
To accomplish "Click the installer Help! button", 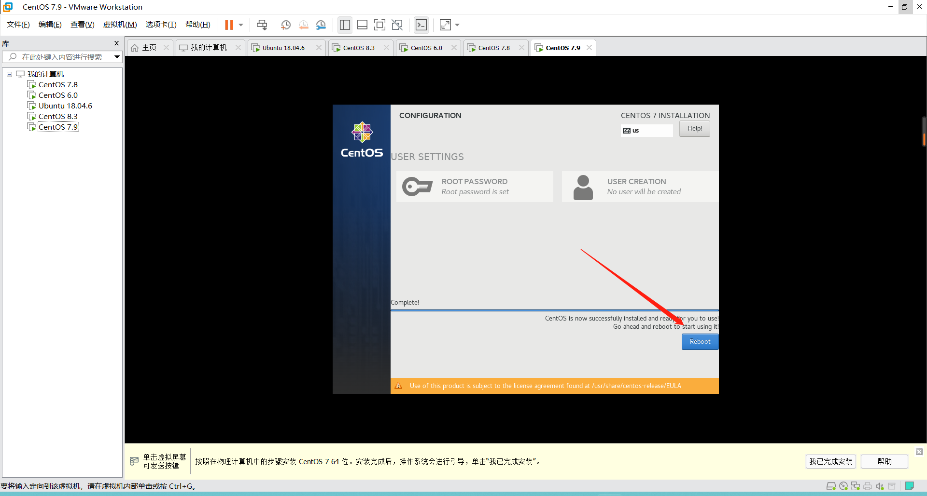I will click(x=695, y=129).
